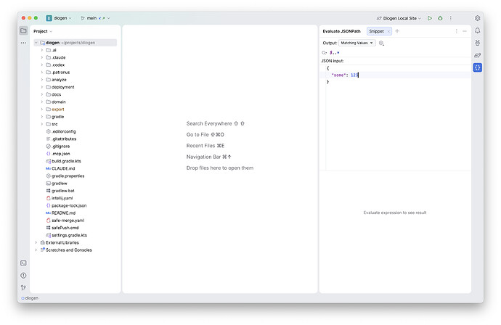The image size is (501, 325).
Task: Open the Problems tool window icon
Action: click(23, 275)
